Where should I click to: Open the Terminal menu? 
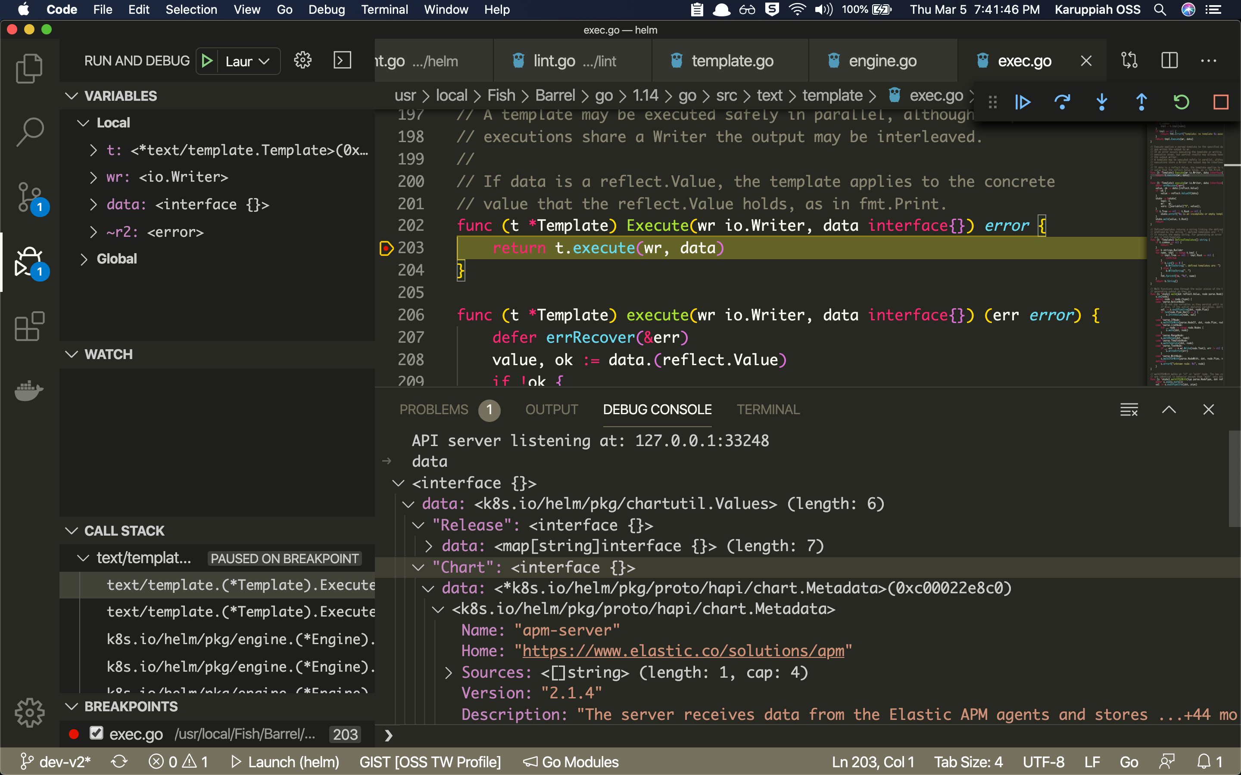click(384, 9)
